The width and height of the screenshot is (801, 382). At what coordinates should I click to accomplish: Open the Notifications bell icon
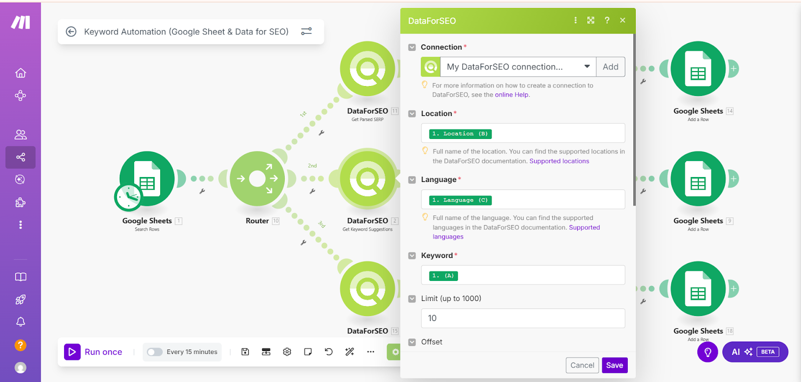[x=21, y=322]
